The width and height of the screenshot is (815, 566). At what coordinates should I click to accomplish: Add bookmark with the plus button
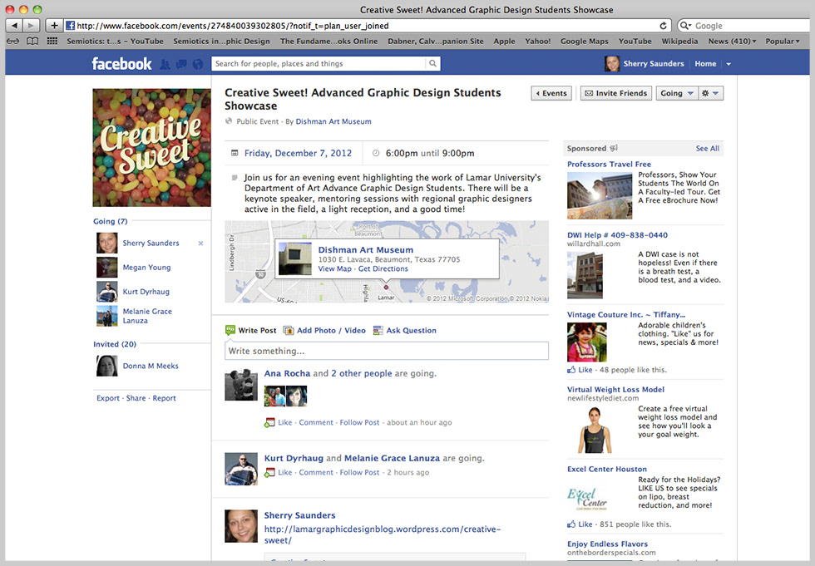(54, 26)
